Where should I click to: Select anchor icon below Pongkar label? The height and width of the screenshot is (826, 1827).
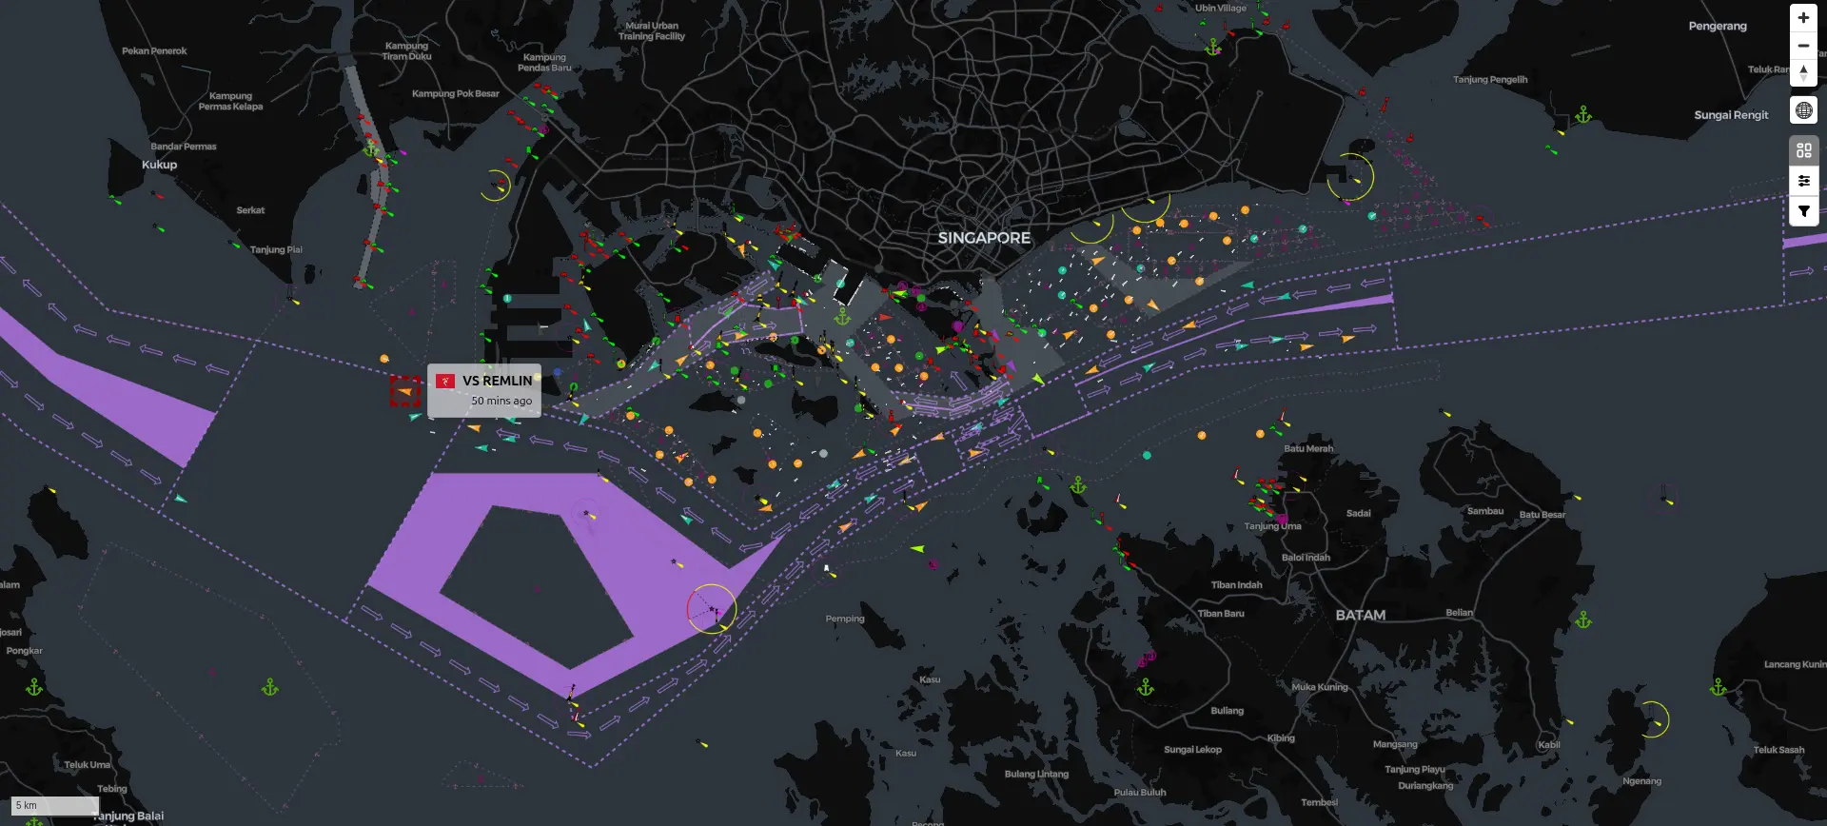tap(34, 687)
